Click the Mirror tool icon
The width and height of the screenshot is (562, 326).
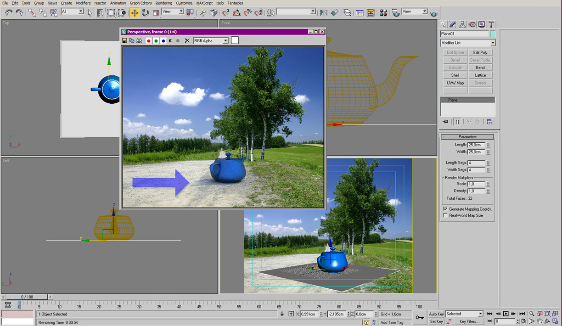point(324,13)
